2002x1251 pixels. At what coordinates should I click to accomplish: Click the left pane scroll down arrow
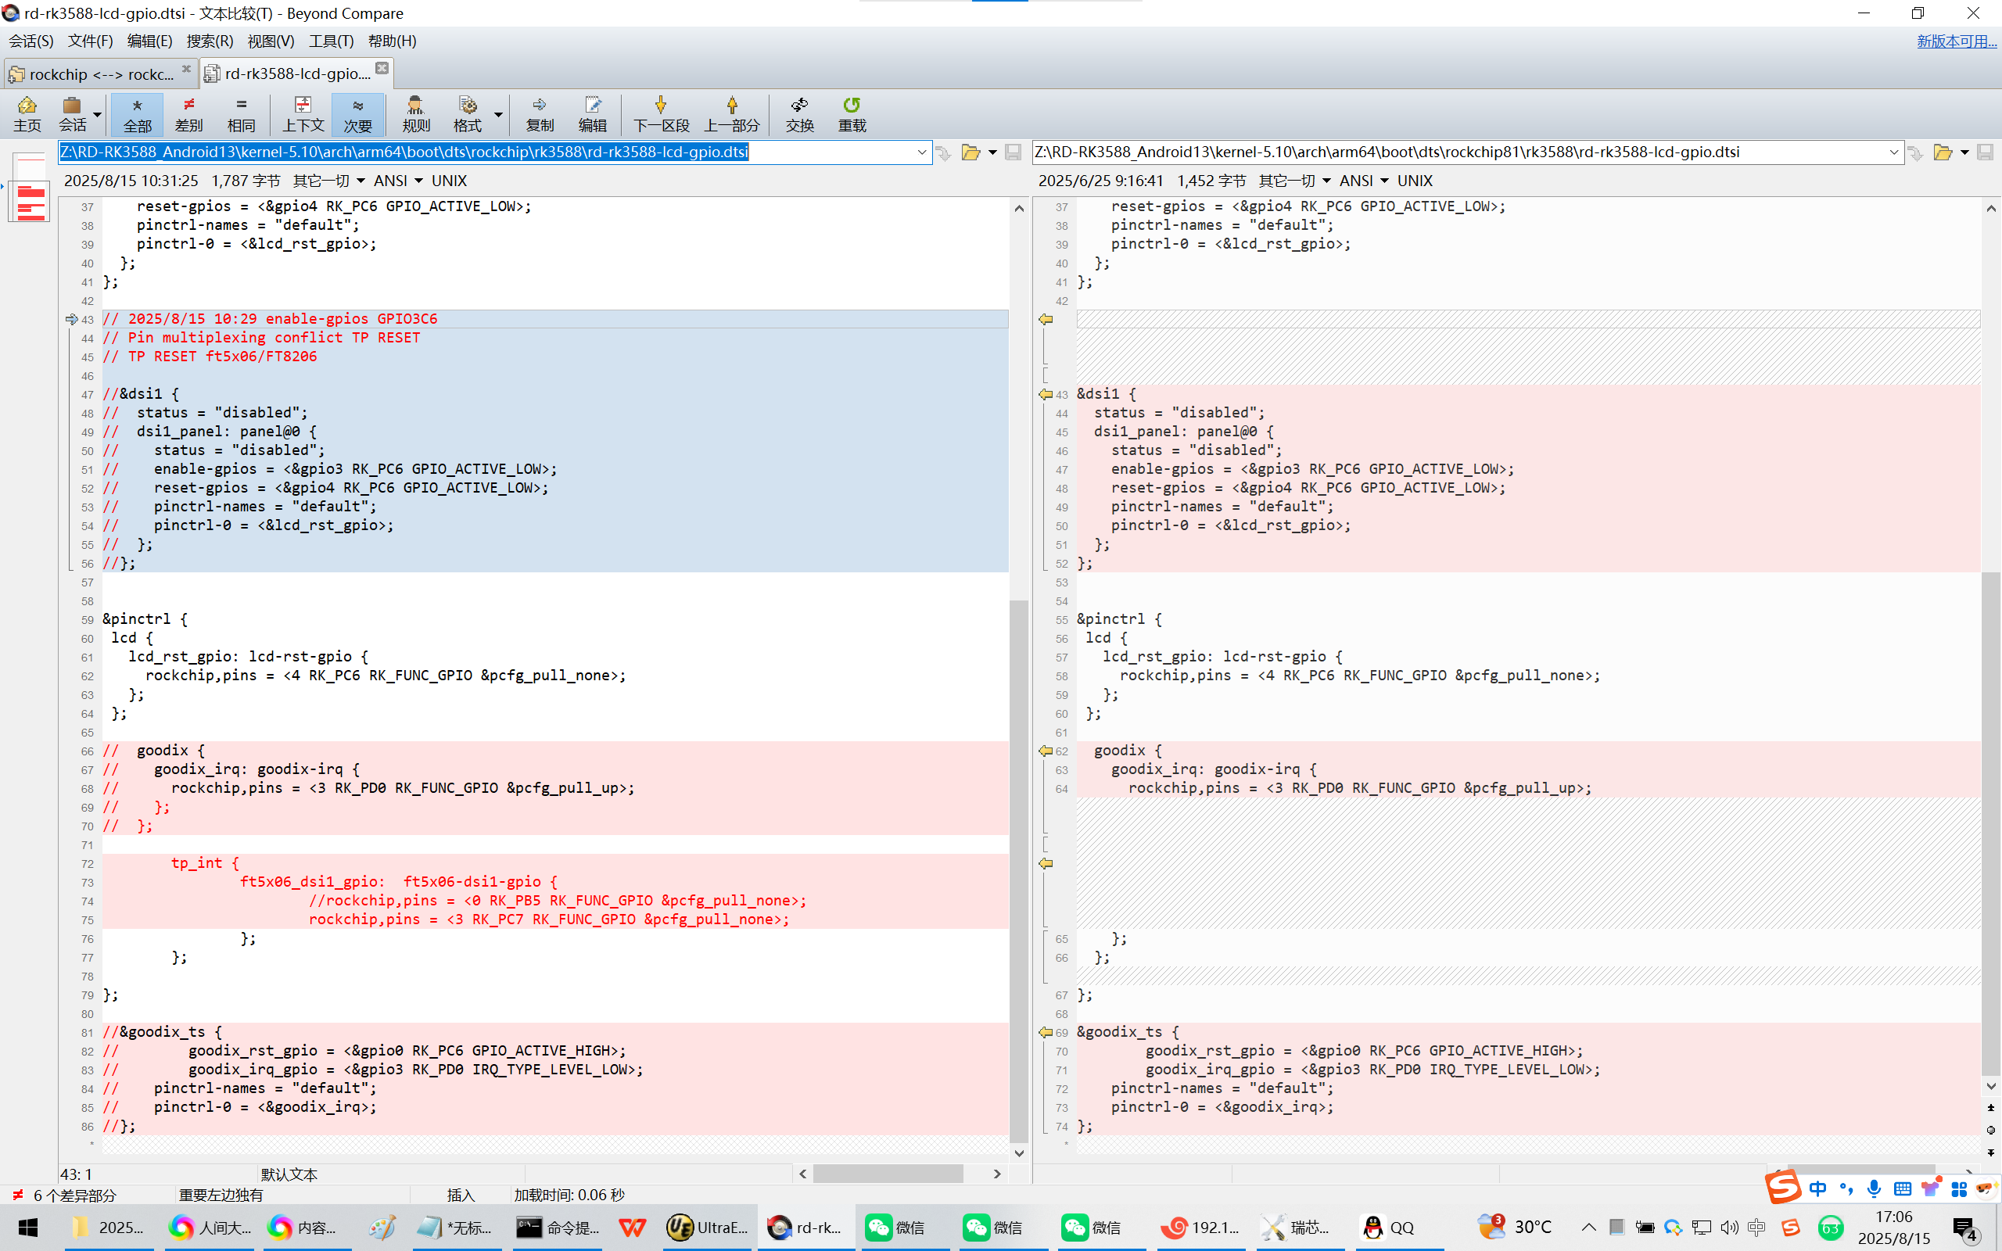[x=1019, y=1153]
